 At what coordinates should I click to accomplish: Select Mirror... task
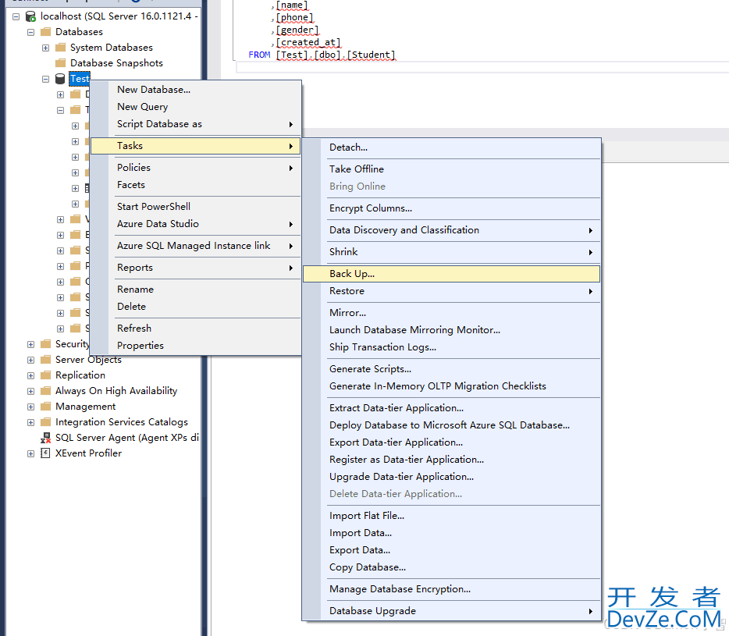tap(451, 313)
